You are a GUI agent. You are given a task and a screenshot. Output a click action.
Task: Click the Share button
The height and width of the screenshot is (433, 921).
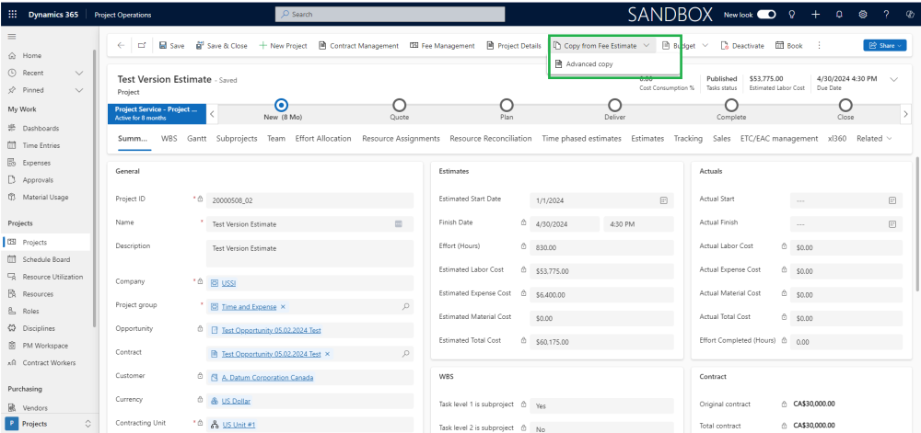coord(884,46)
